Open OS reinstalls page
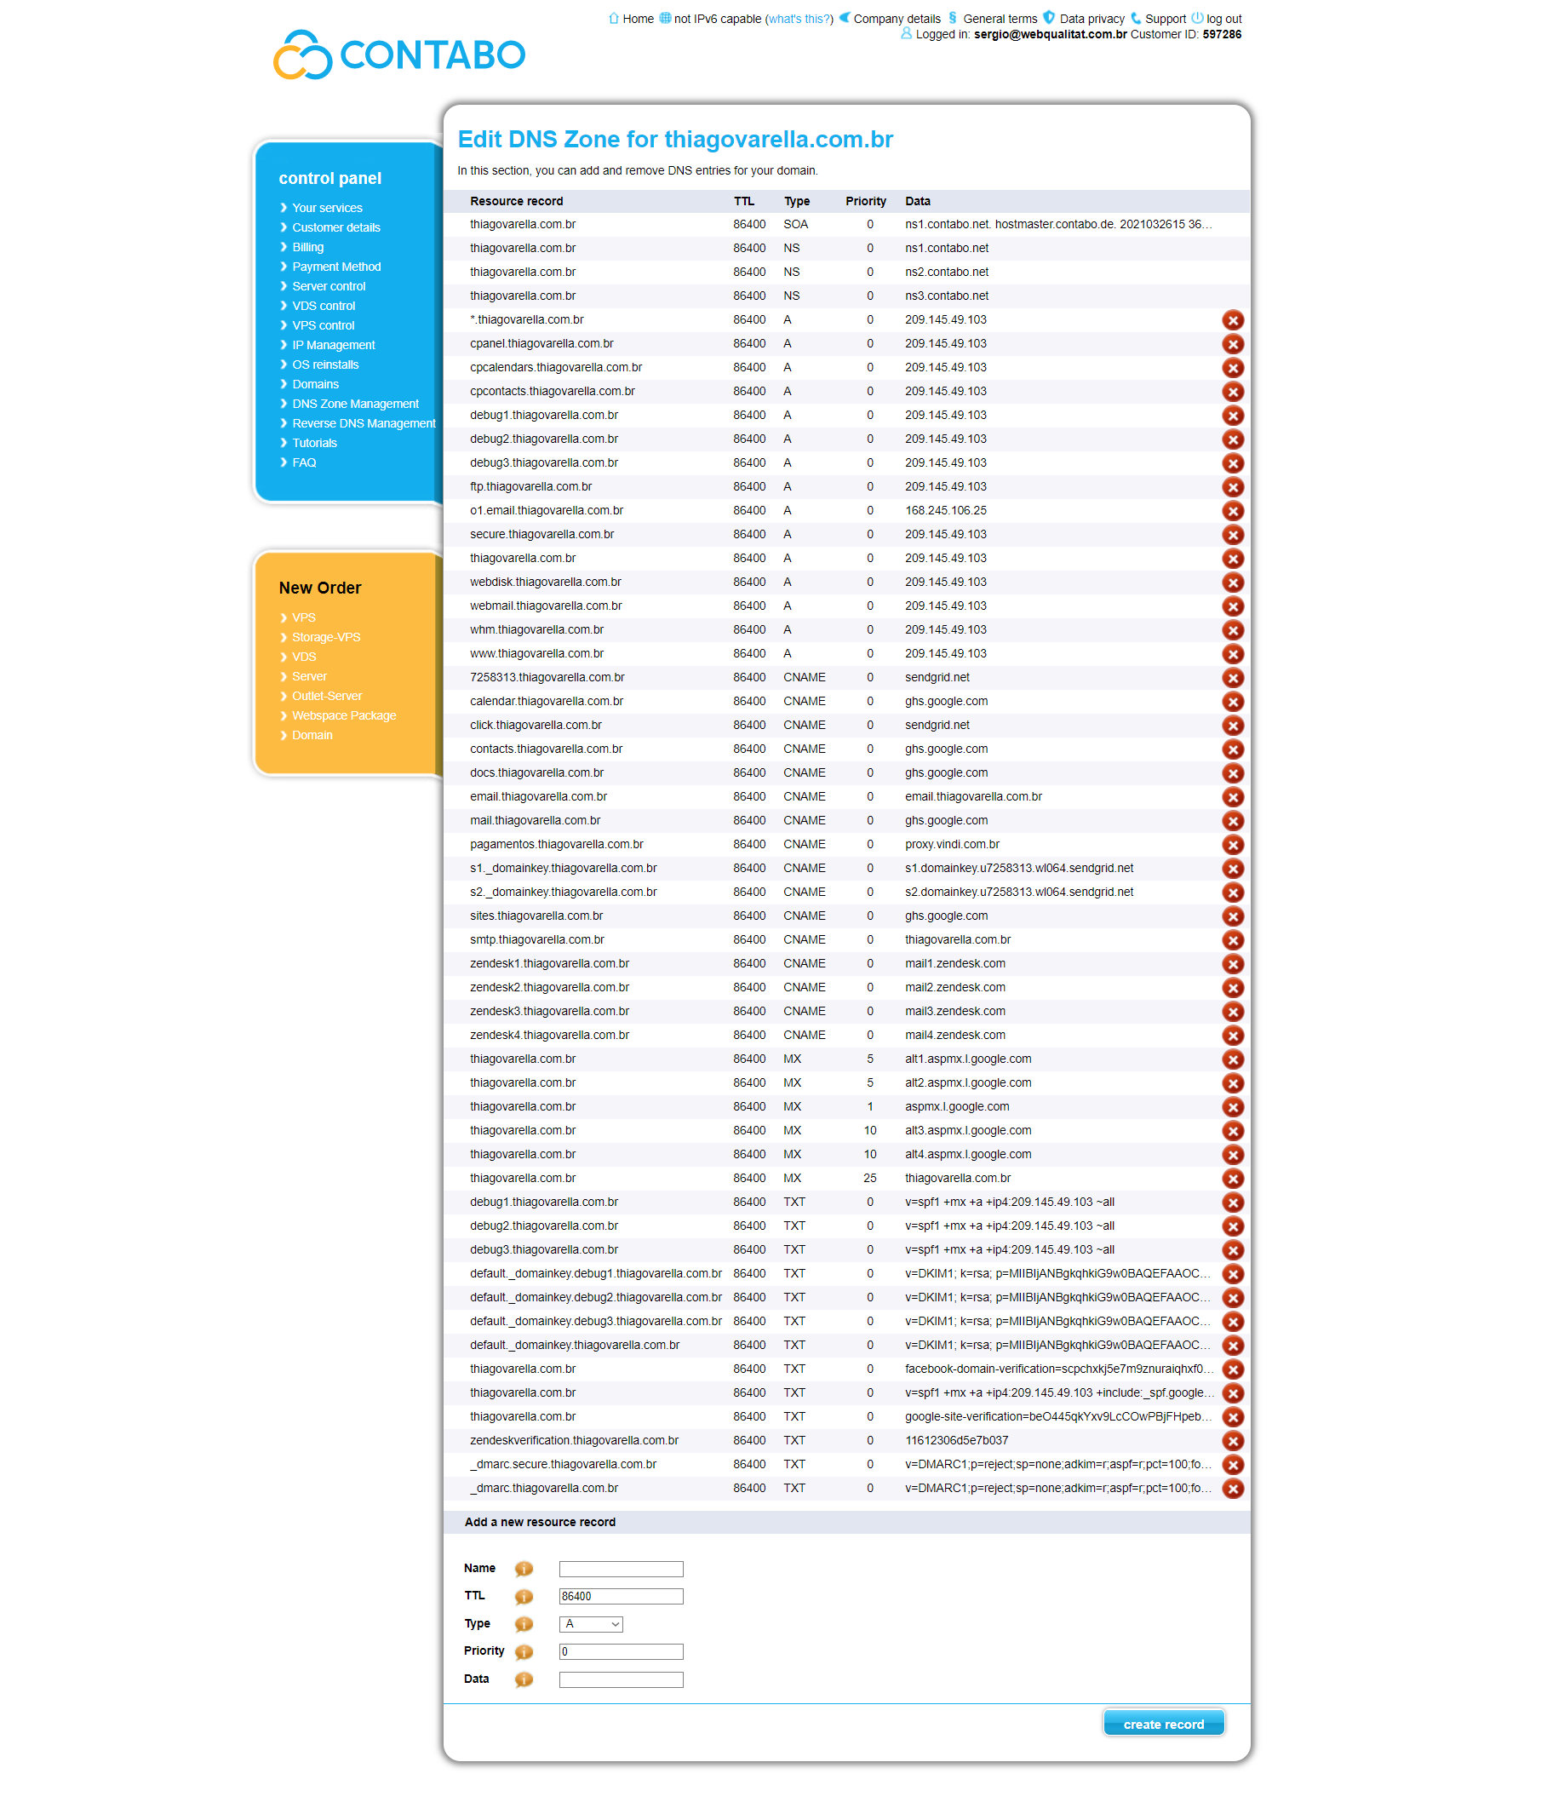1547x1814 pixels. pos(324,365)
